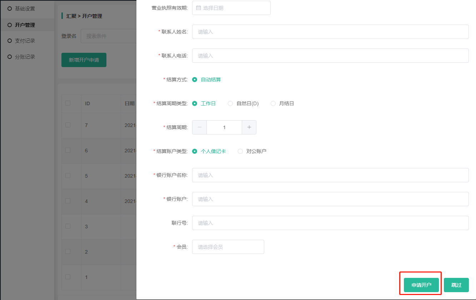Focus the 联行号 input field
Screen dimensions: 476x300
[x=330, y=223]
